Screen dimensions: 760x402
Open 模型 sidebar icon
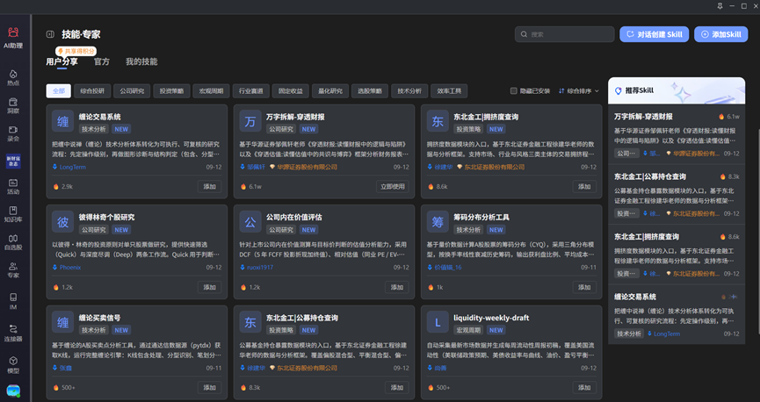(13, 365)
